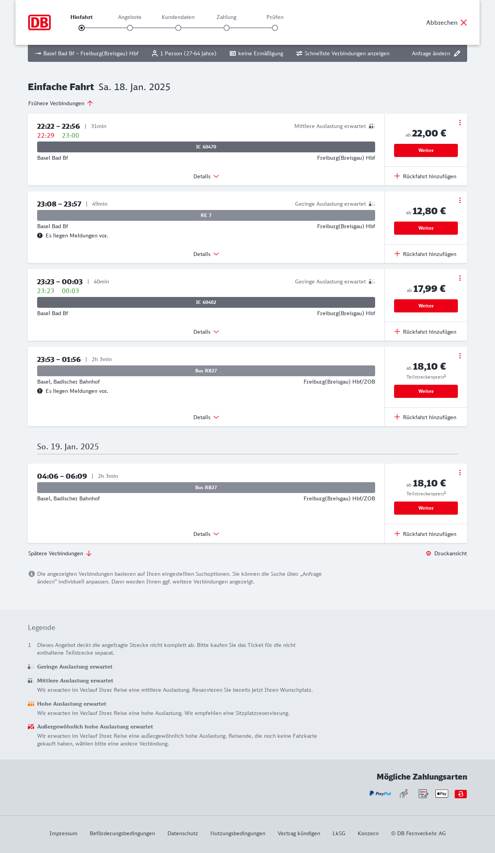This screenshot has width=495, height=853.
Task: Select the Zahlung step indicator circle
Action: [227, 28]
